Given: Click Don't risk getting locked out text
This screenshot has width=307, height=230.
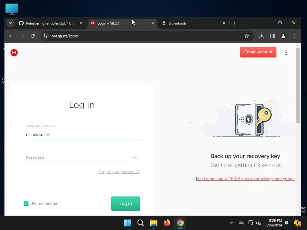Looking at the screenshot, I should point(245,165).
